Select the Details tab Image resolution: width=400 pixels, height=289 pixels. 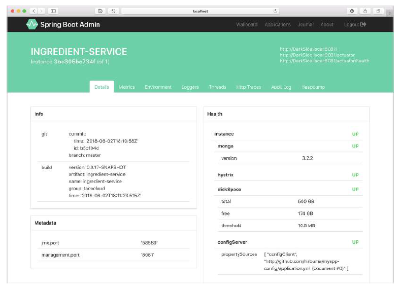coord(102,87)
